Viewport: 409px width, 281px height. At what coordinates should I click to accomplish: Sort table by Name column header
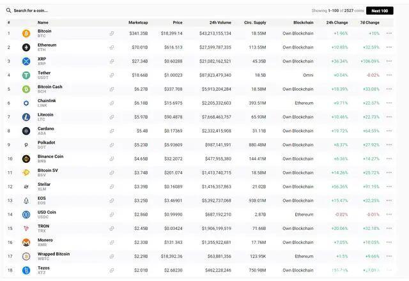point(43,22)
